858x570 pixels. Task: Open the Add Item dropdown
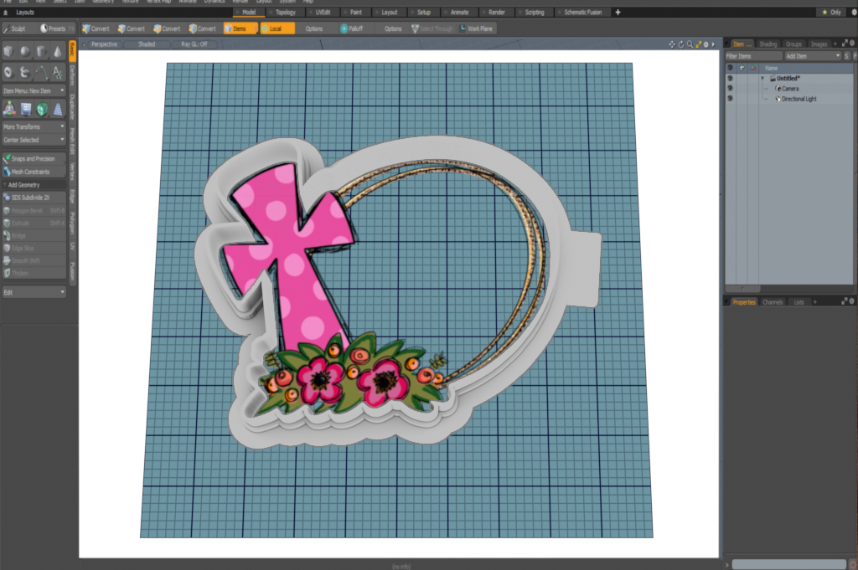pyautogui.click(x=811, y=55)
